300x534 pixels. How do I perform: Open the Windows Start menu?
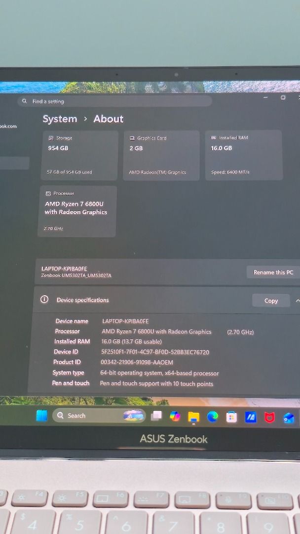point(42,415)
